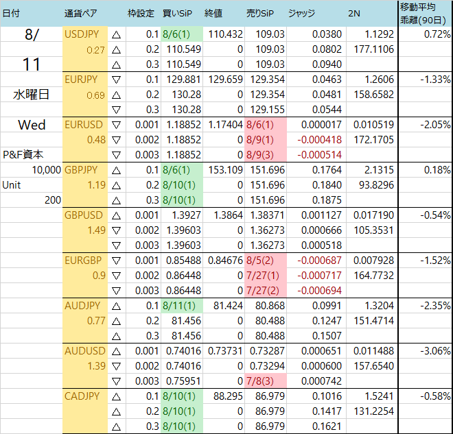Click the down triangle in EURUSD 0.001 row
This screenshot has height=434, width=453.
pos(116,125)
